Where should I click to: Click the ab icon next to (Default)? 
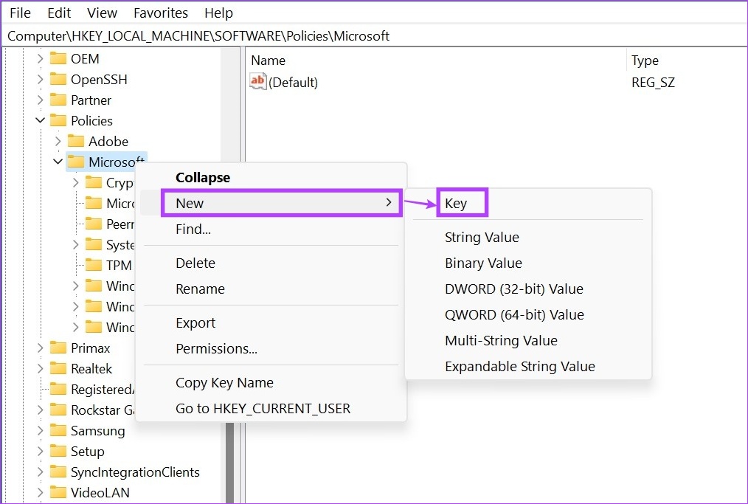tap(258, 82)
